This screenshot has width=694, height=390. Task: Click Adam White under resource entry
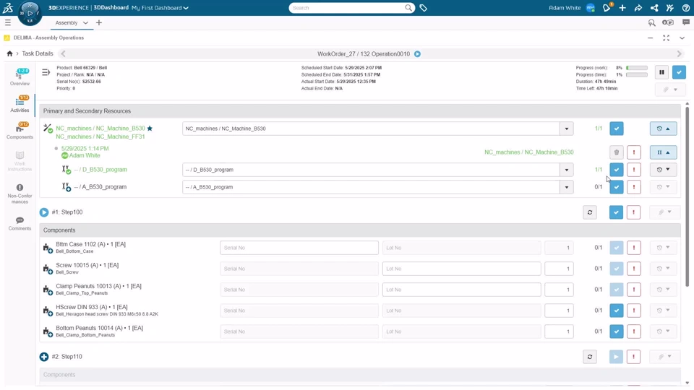tap(85, 156)
